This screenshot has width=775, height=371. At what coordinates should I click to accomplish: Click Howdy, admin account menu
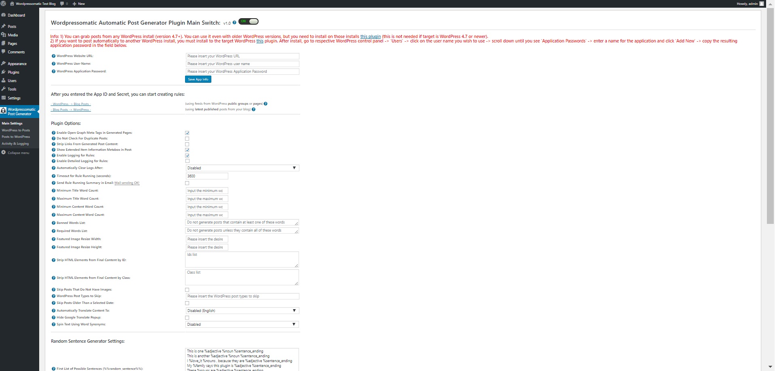coord(750,4)
